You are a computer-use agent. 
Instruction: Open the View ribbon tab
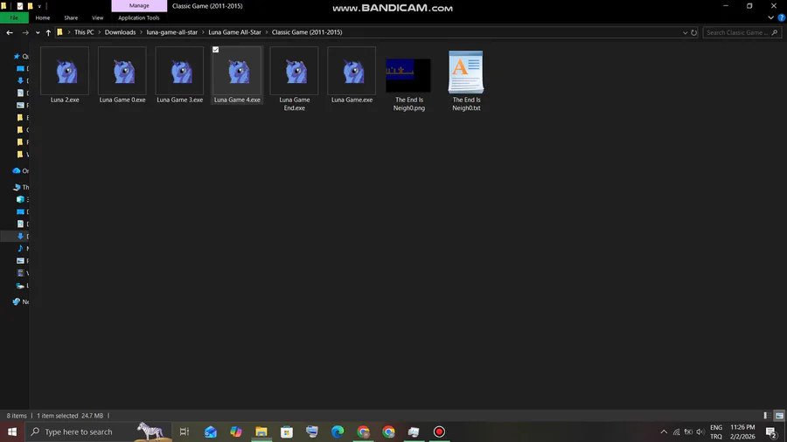click(97, 17)
